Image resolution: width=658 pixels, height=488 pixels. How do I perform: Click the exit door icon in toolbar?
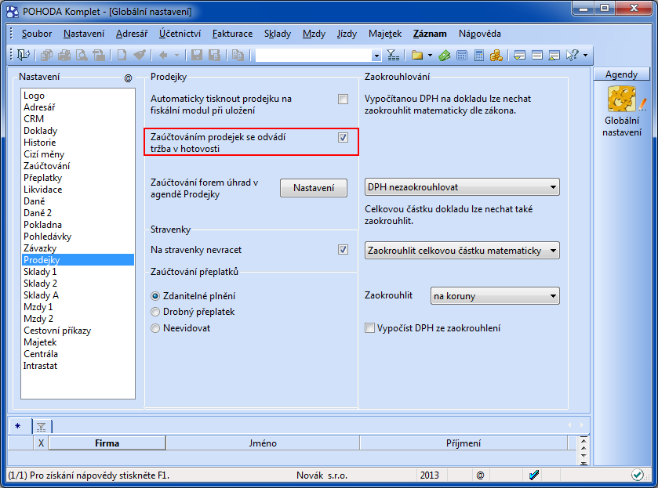(24, 55)
